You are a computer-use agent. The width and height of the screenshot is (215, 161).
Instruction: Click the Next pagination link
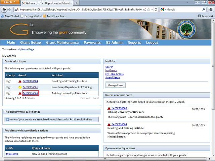[x=96, y=98]
